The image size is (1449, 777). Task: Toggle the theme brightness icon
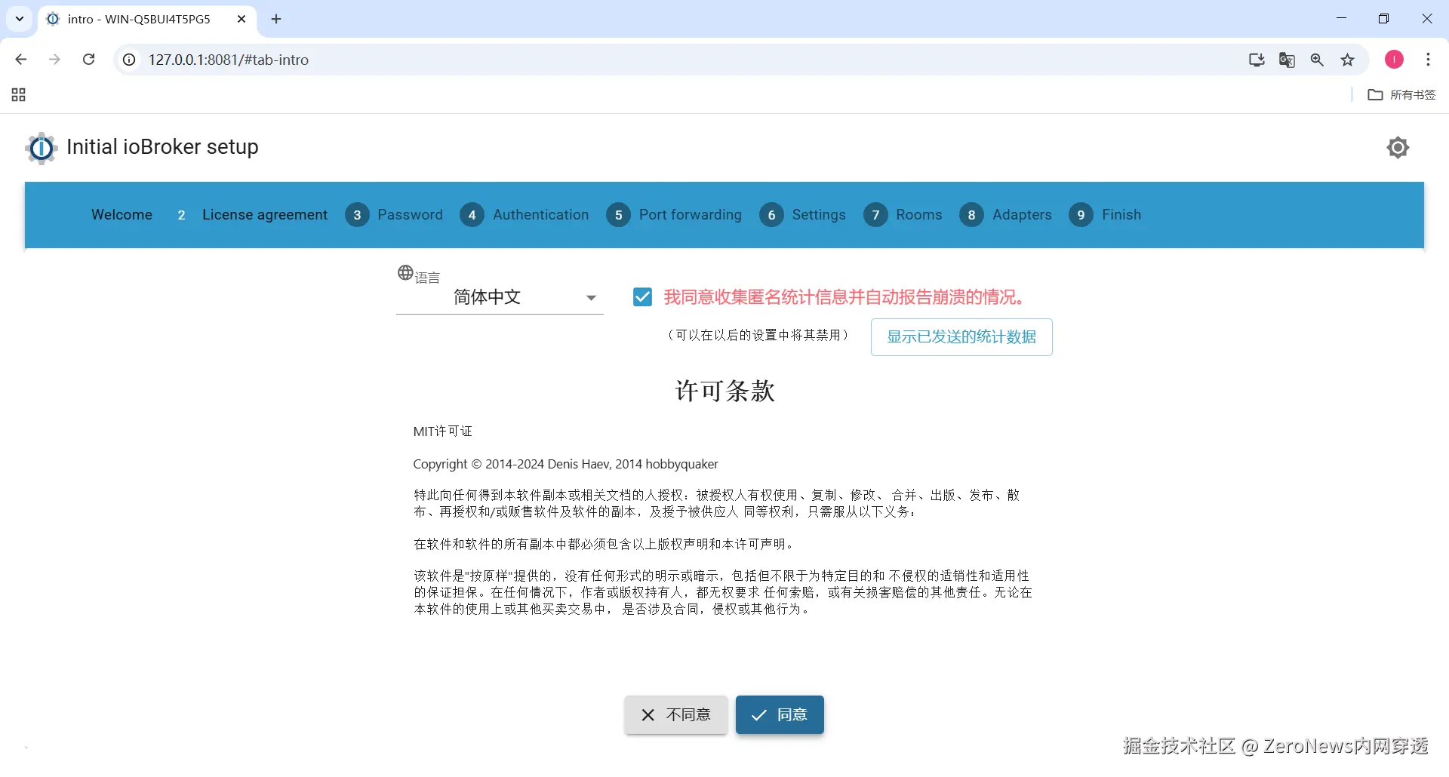click(x=1398, y=148)
